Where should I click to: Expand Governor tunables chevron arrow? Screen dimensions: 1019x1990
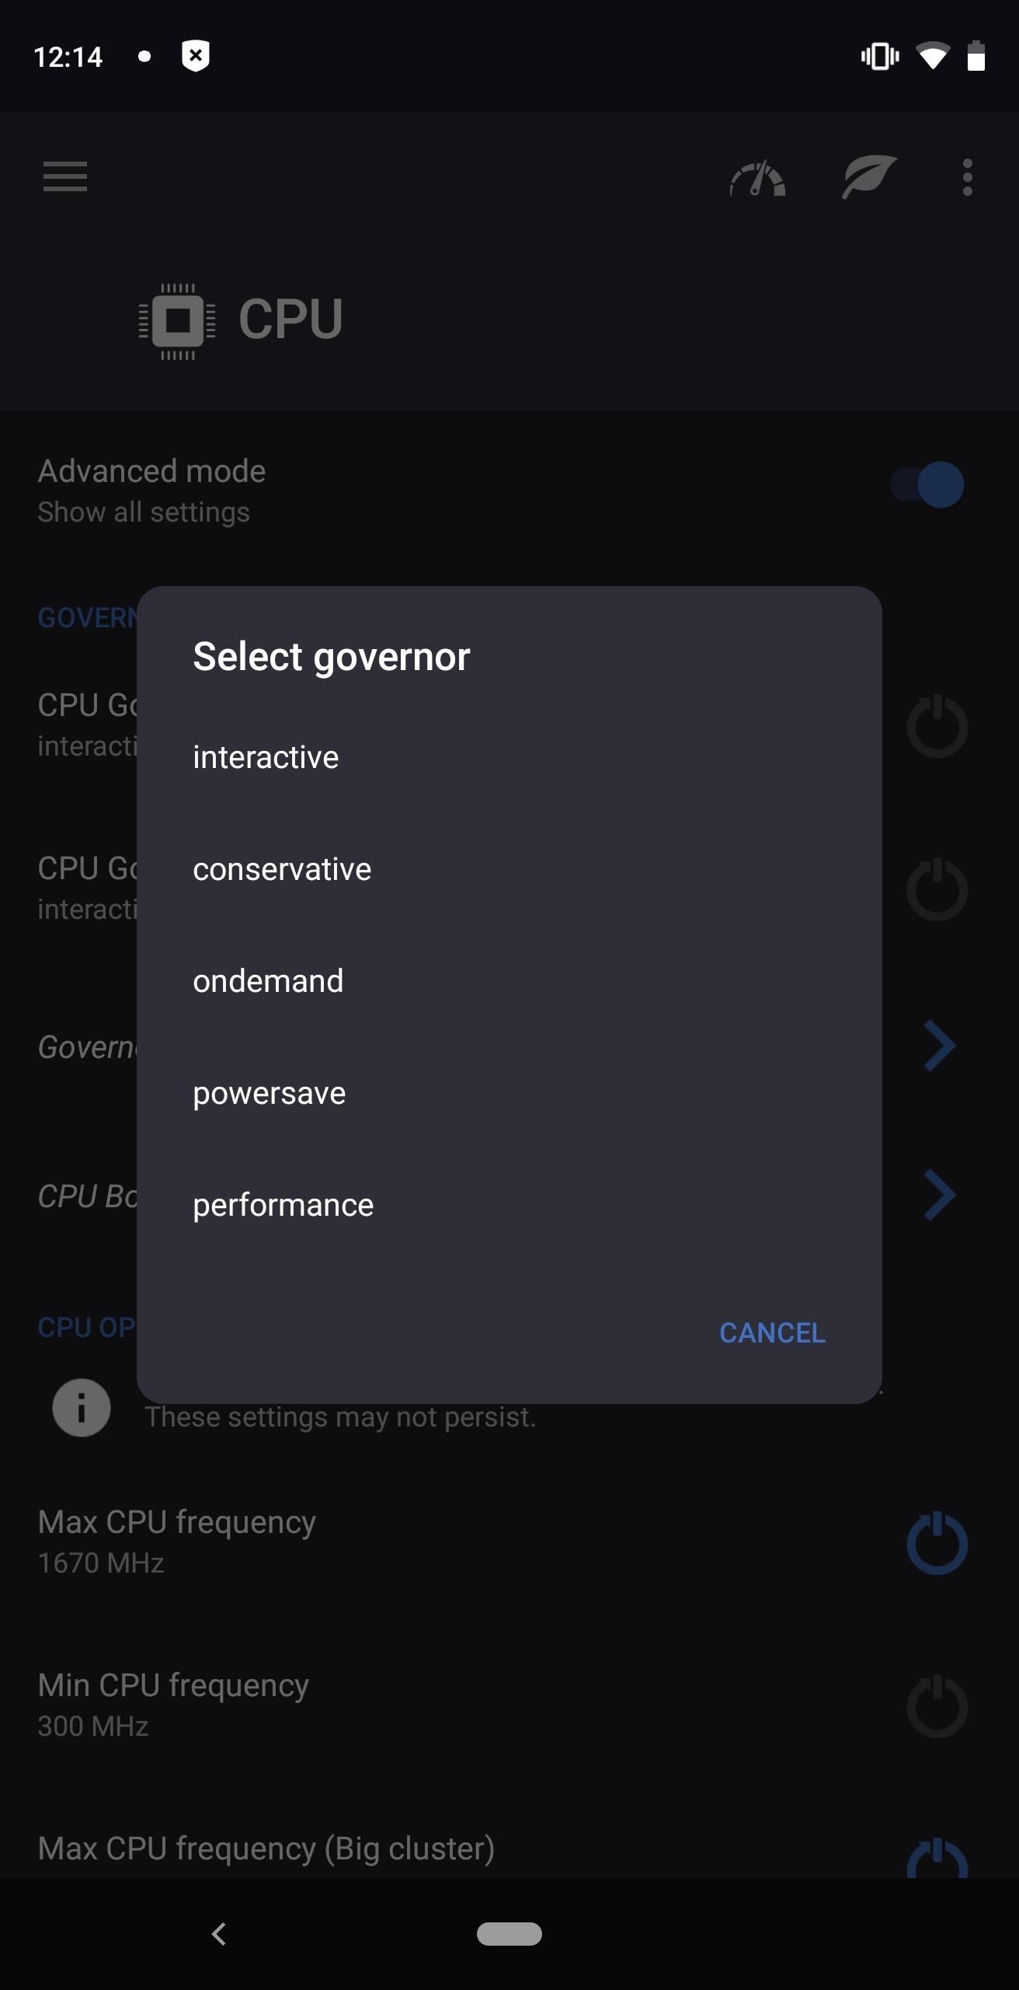coord(940,1046)
